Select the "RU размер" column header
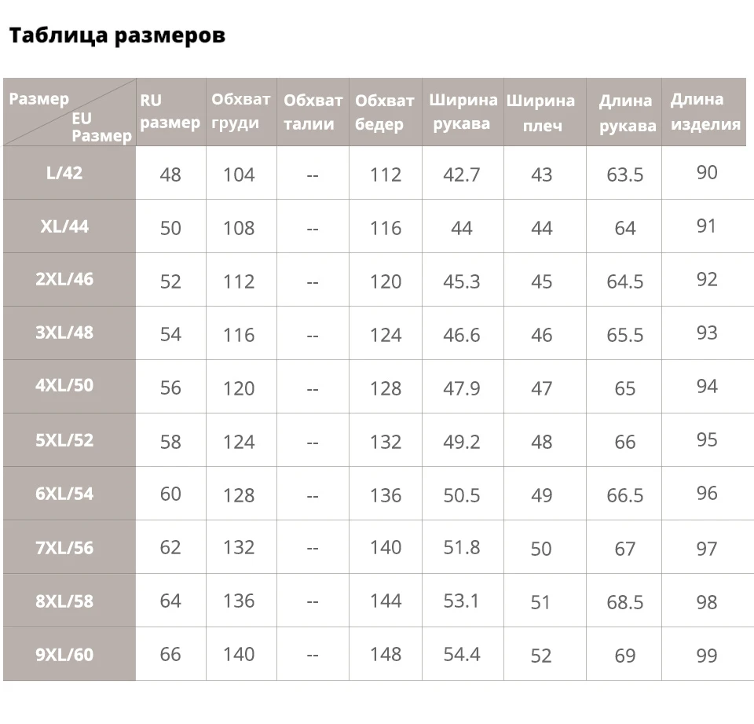754x724 pixels. [170, 112]
